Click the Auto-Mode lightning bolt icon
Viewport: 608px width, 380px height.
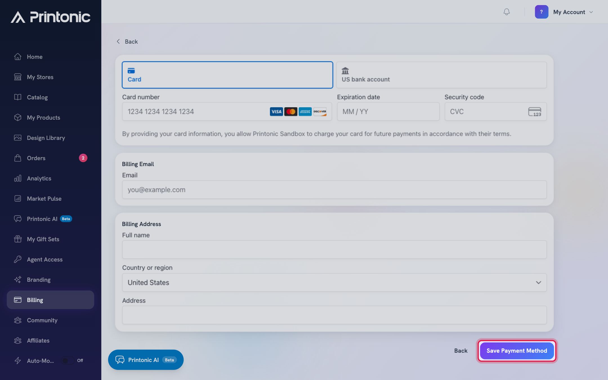pos(18,361)
